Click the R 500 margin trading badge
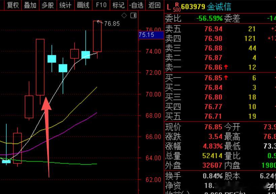The width and height of the screenshot is (276, 194). click(x=177, y=7)
